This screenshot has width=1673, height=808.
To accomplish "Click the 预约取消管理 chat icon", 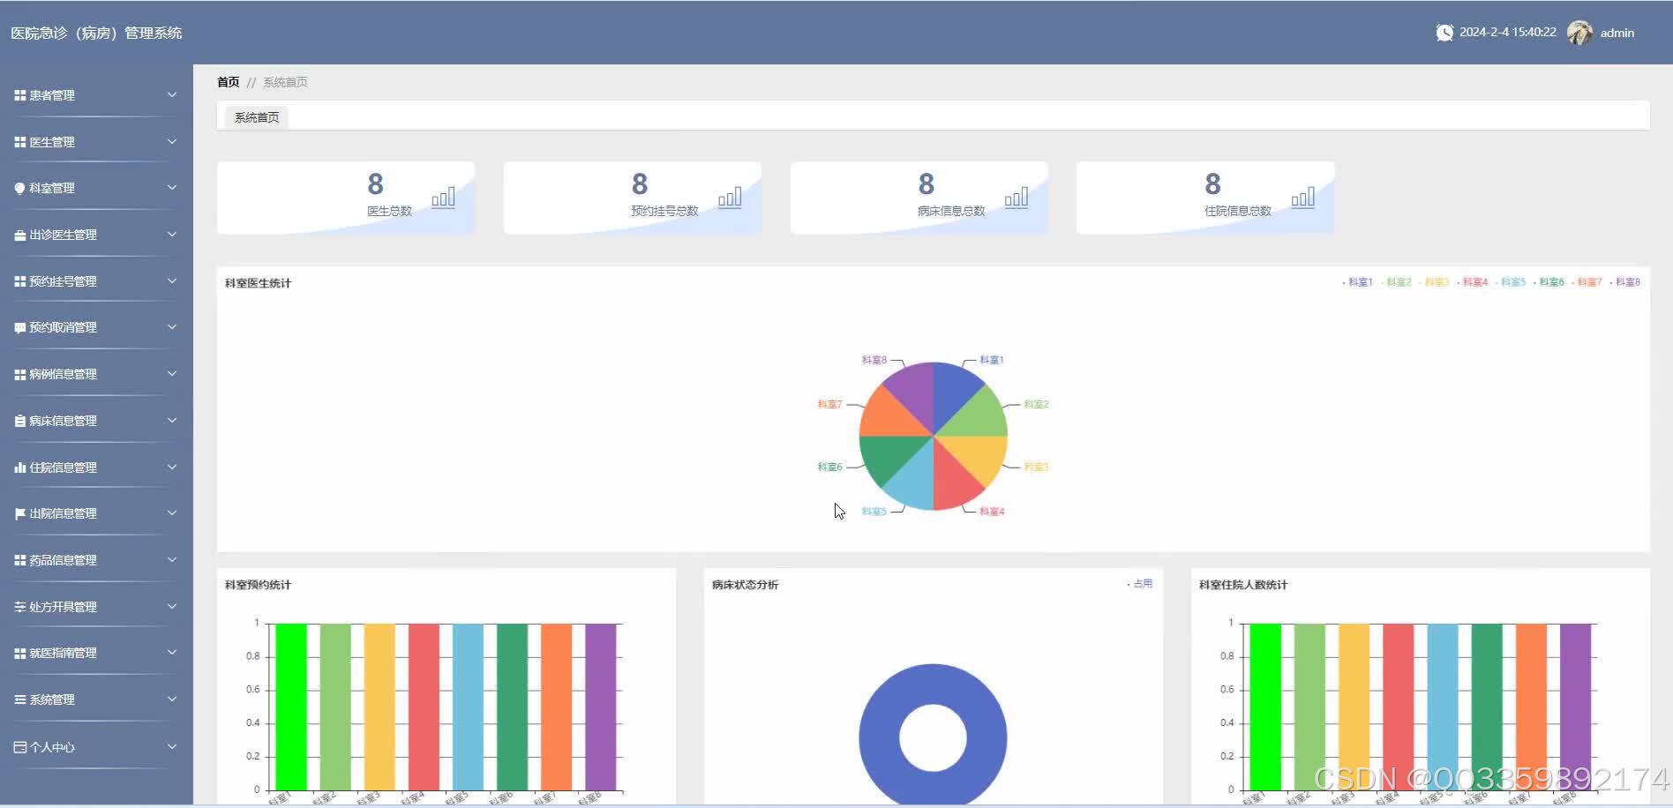I will pos(19,327).
